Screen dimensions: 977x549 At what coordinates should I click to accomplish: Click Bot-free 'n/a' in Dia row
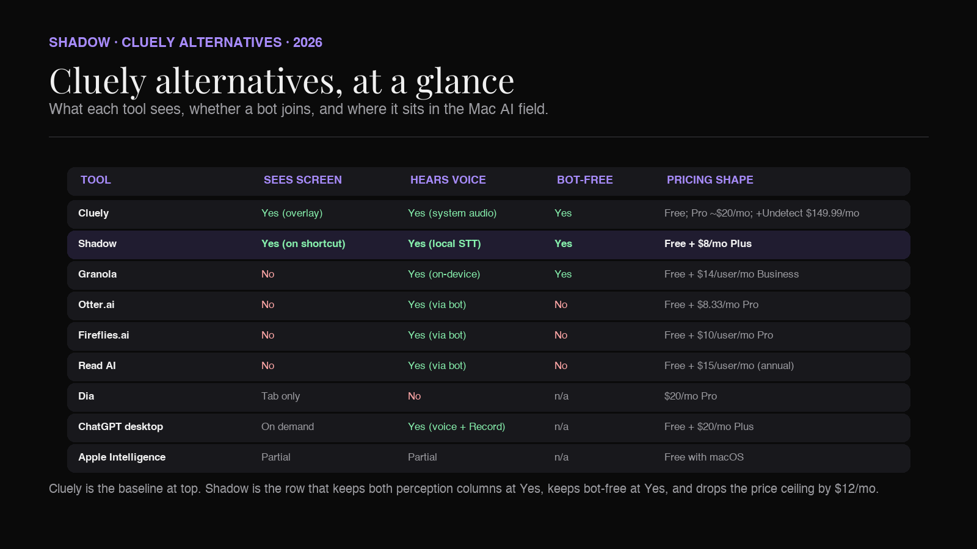point(562,396)
